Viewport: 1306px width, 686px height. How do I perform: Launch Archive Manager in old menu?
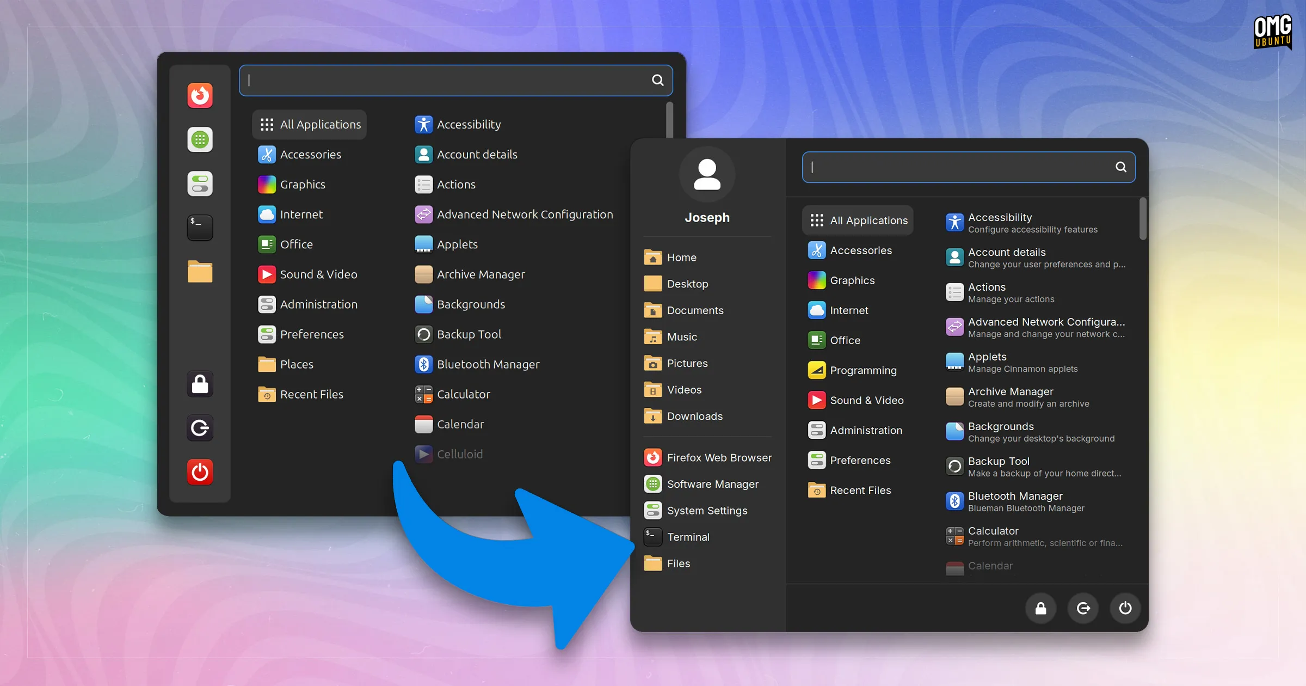(480, 274)
